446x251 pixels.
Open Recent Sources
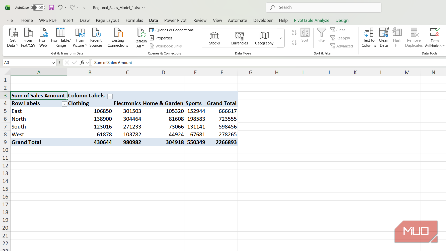point(96,37)
